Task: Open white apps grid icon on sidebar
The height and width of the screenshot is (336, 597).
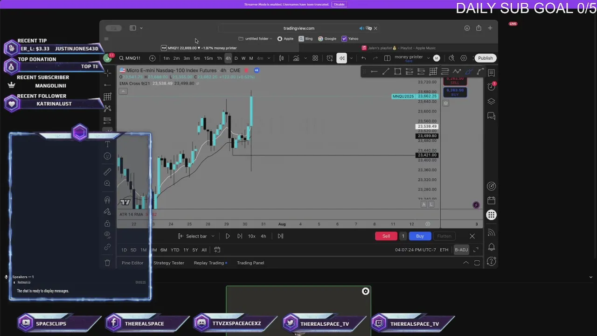Action: click(x=491, y=215)
